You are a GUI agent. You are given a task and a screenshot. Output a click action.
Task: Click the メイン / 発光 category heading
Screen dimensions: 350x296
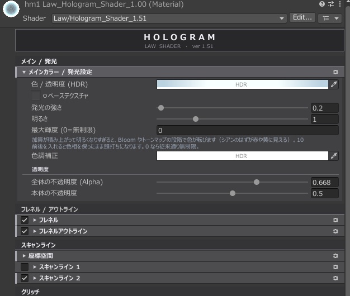[39, 61]
